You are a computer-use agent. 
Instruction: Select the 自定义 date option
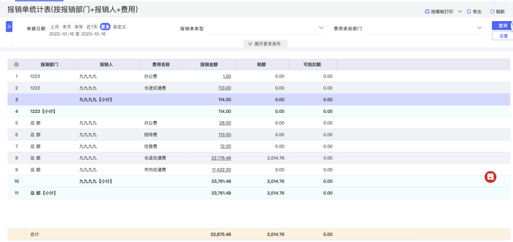pyautogui.click(x=119, y=27)
